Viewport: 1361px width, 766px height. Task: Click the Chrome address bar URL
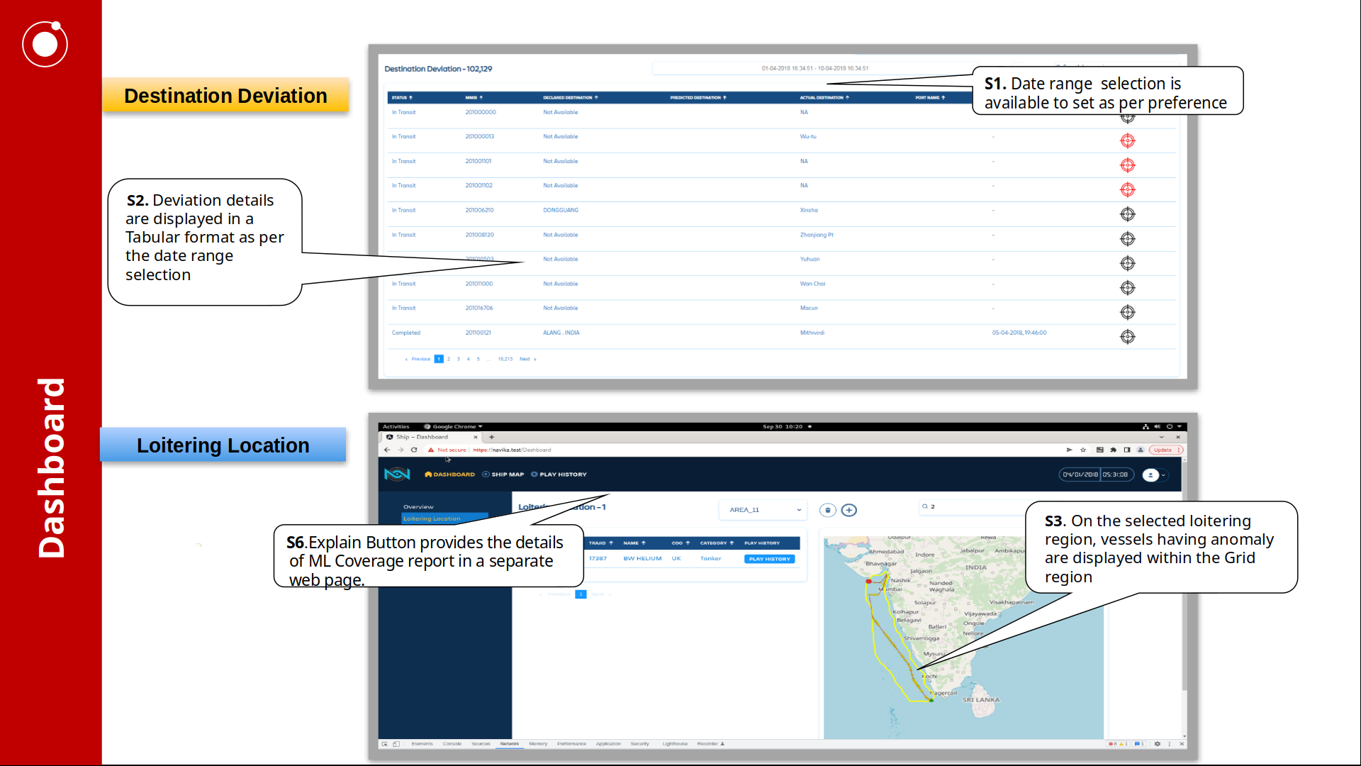point(512,450)
